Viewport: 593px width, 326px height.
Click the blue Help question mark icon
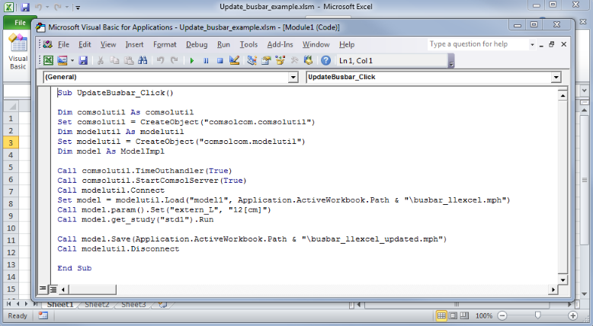coord(325,60)
